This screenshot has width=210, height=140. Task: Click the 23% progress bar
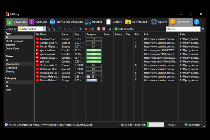94,77
